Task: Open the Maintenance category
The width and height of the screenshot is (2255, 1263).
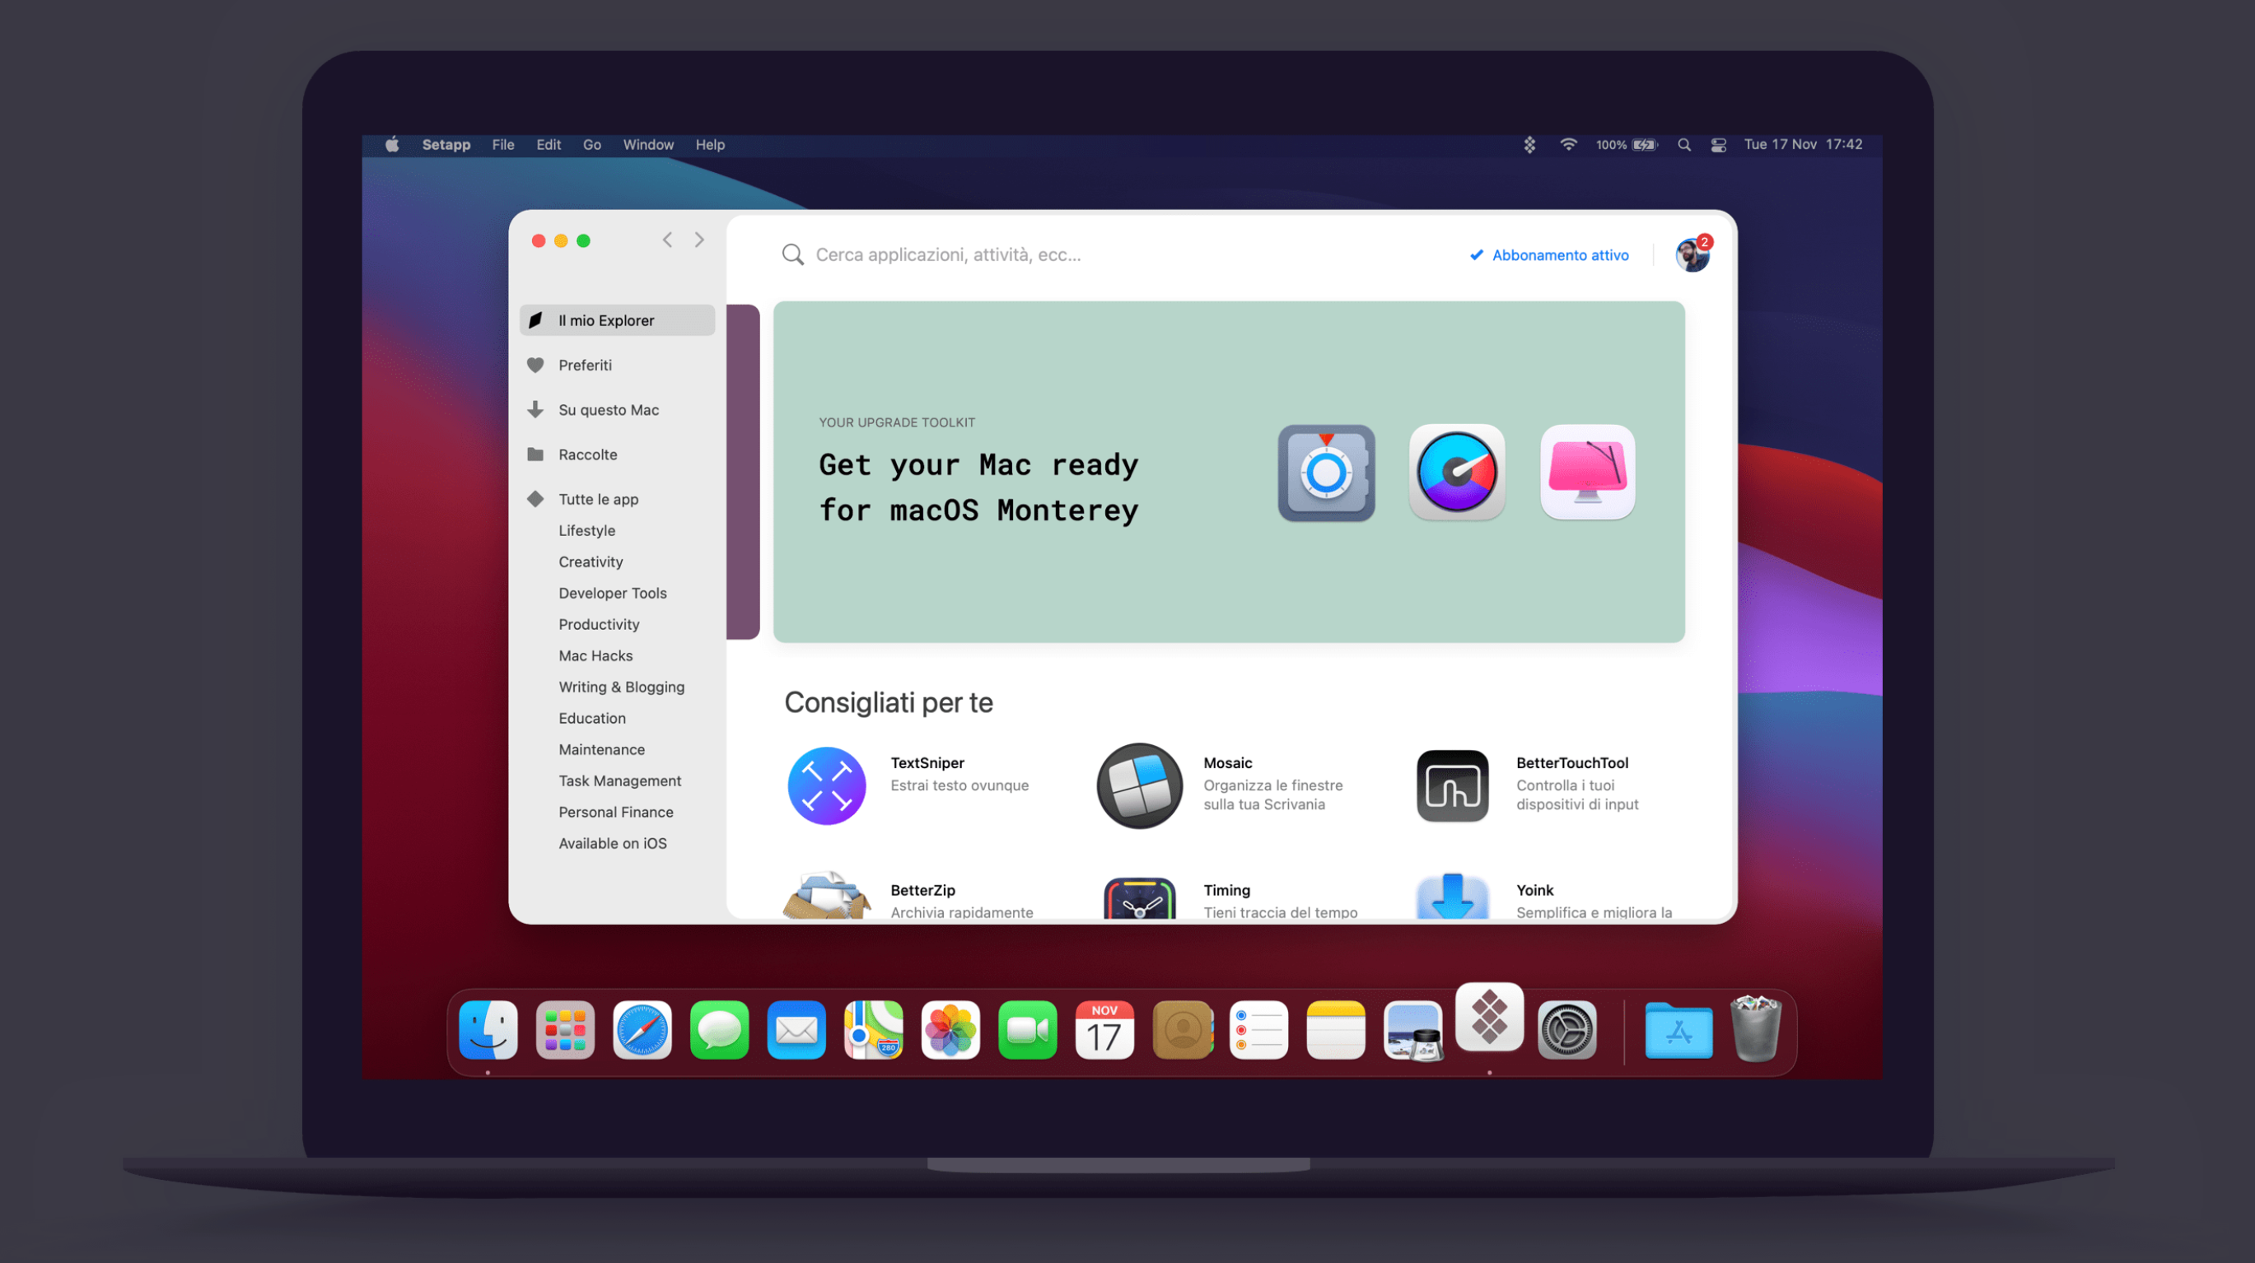Action: coord(601,749)
